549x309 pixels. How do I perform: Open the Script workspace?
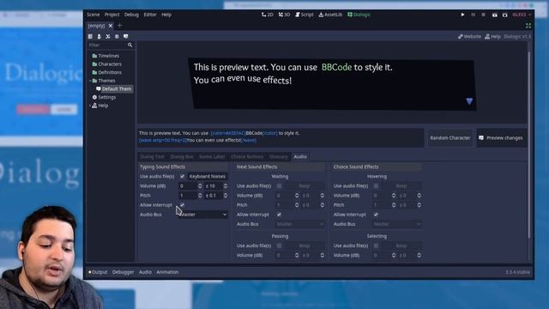305,15
